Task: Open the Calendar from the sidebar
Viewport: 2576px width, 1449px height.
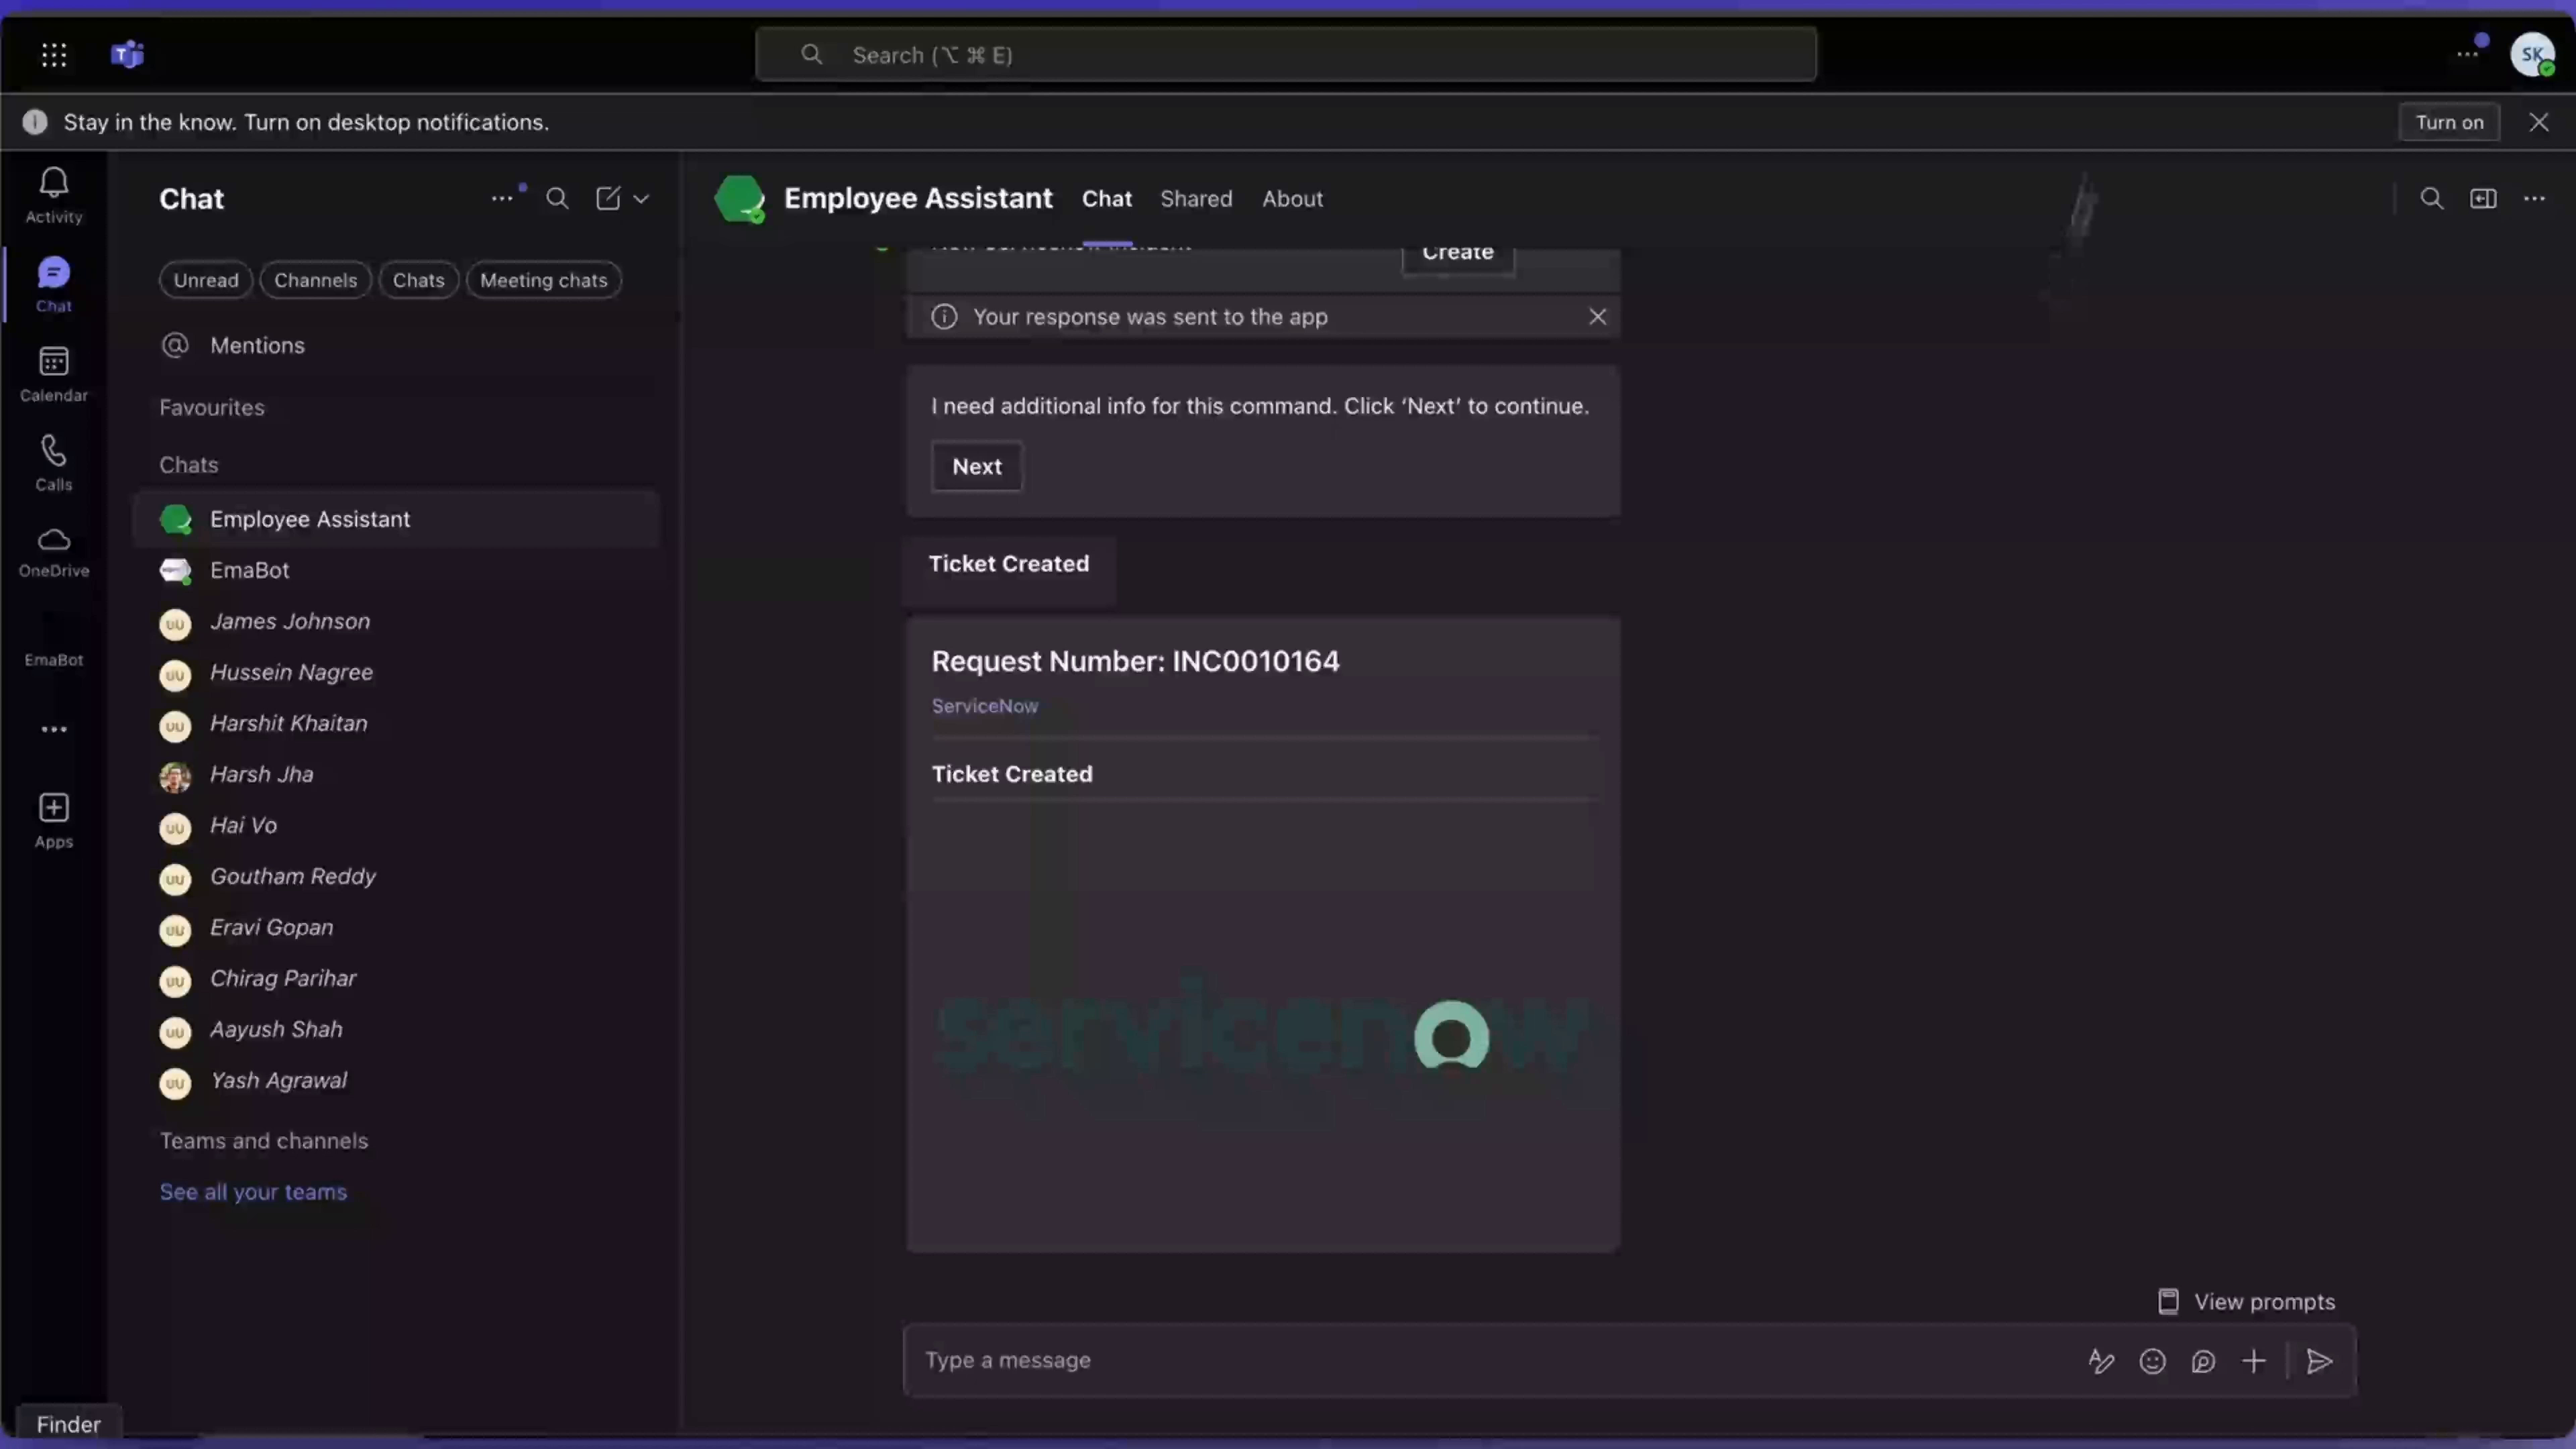Action: [x=53, y=371]
